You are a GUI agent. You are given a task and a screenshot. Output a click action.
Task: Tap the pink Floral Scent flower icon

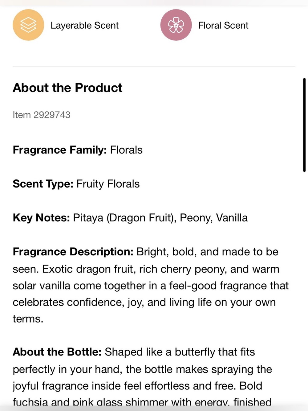[x=176, y=25]
